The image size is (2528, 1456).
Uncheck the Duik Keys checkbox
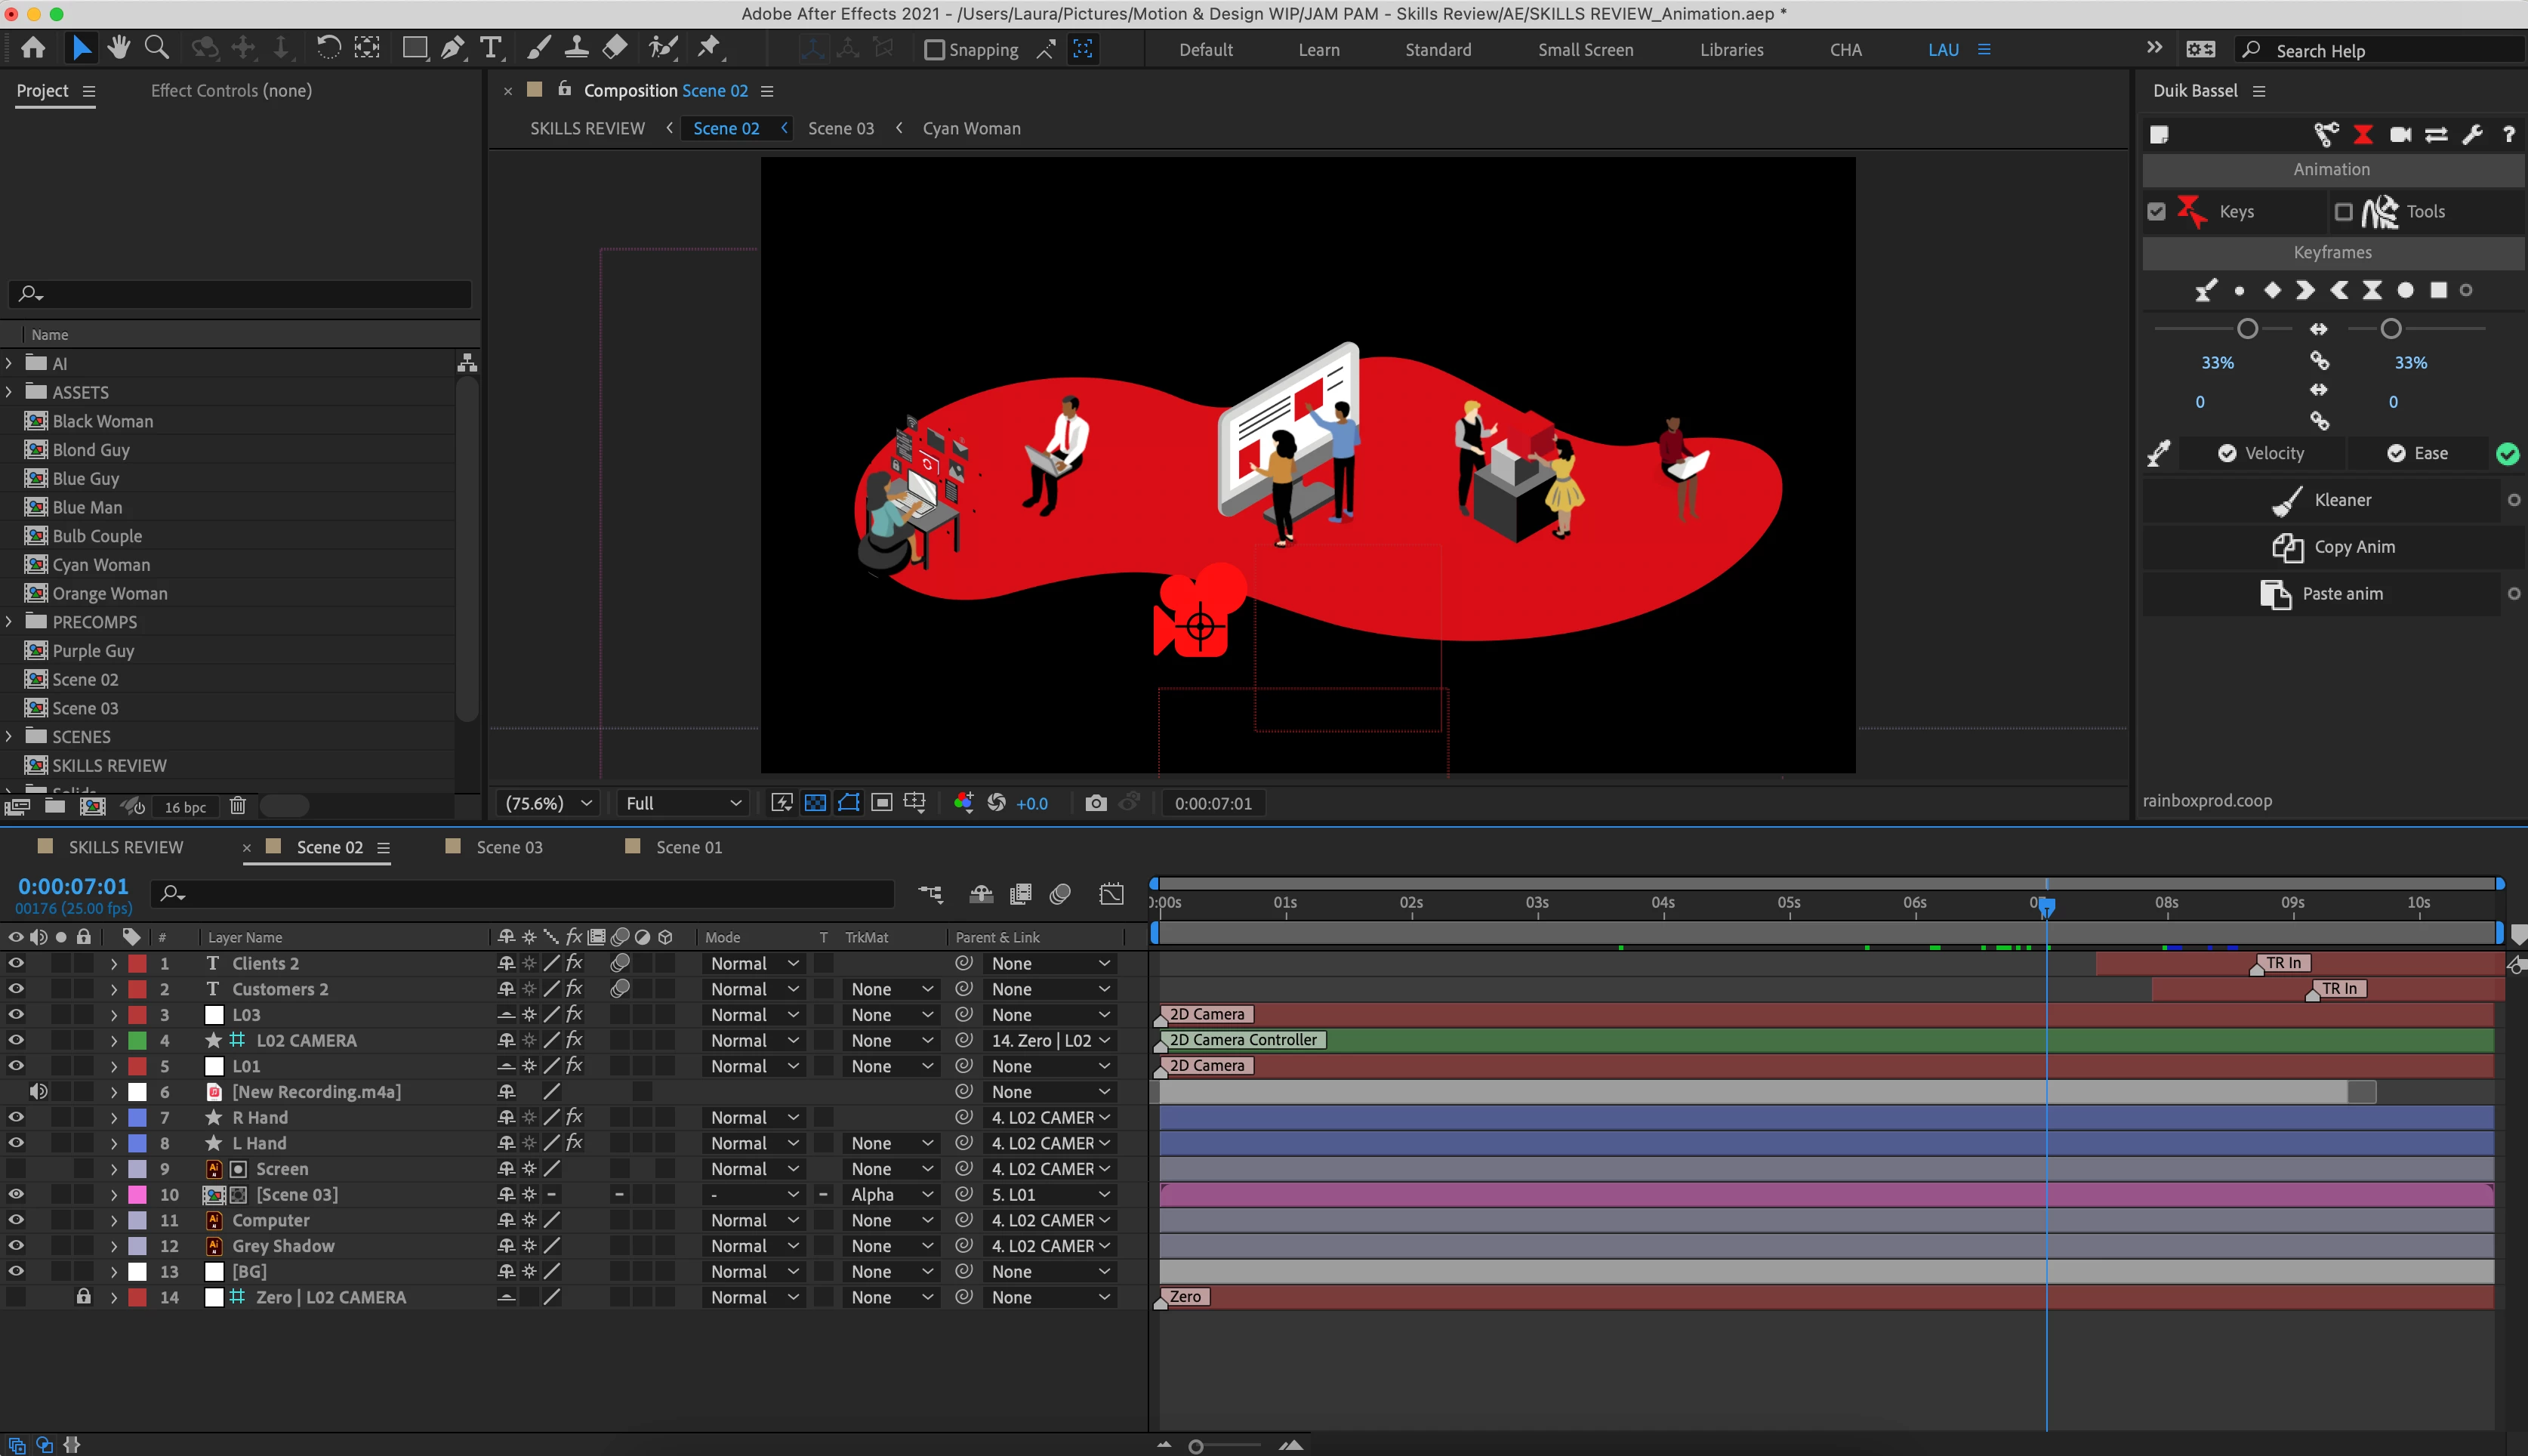coord(2157,212)
